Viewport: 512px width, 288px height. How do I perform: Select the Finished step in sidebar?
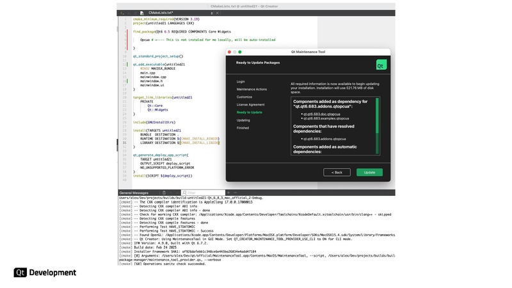(x=243, y=128)
